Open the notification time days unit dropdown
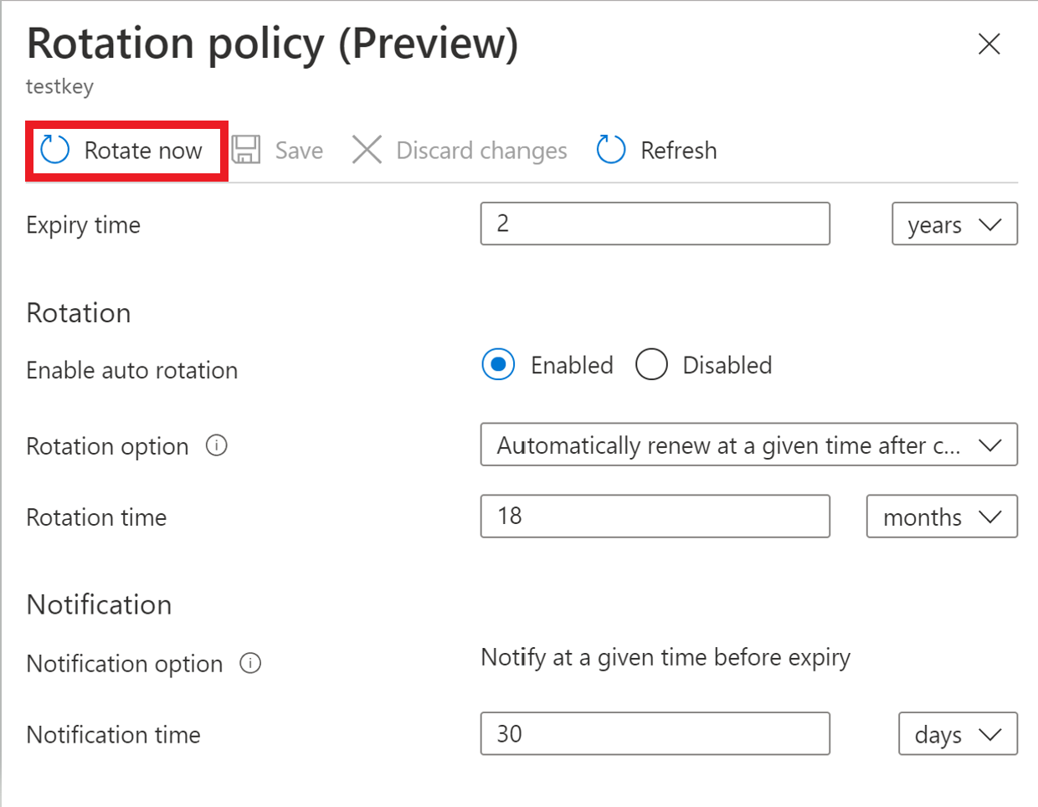The height and width of the screenshot is (807, 1038). [958, 734]
